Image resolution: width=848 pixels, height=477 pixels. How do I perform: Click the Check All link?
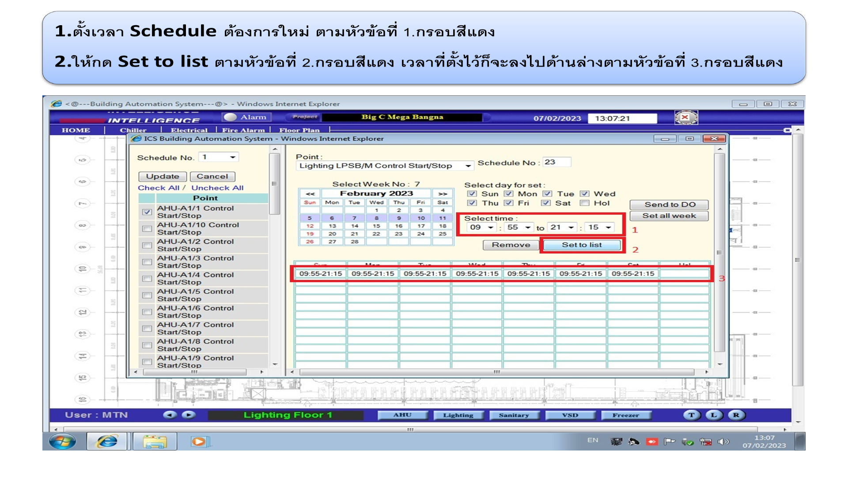[x=159, y=188]
